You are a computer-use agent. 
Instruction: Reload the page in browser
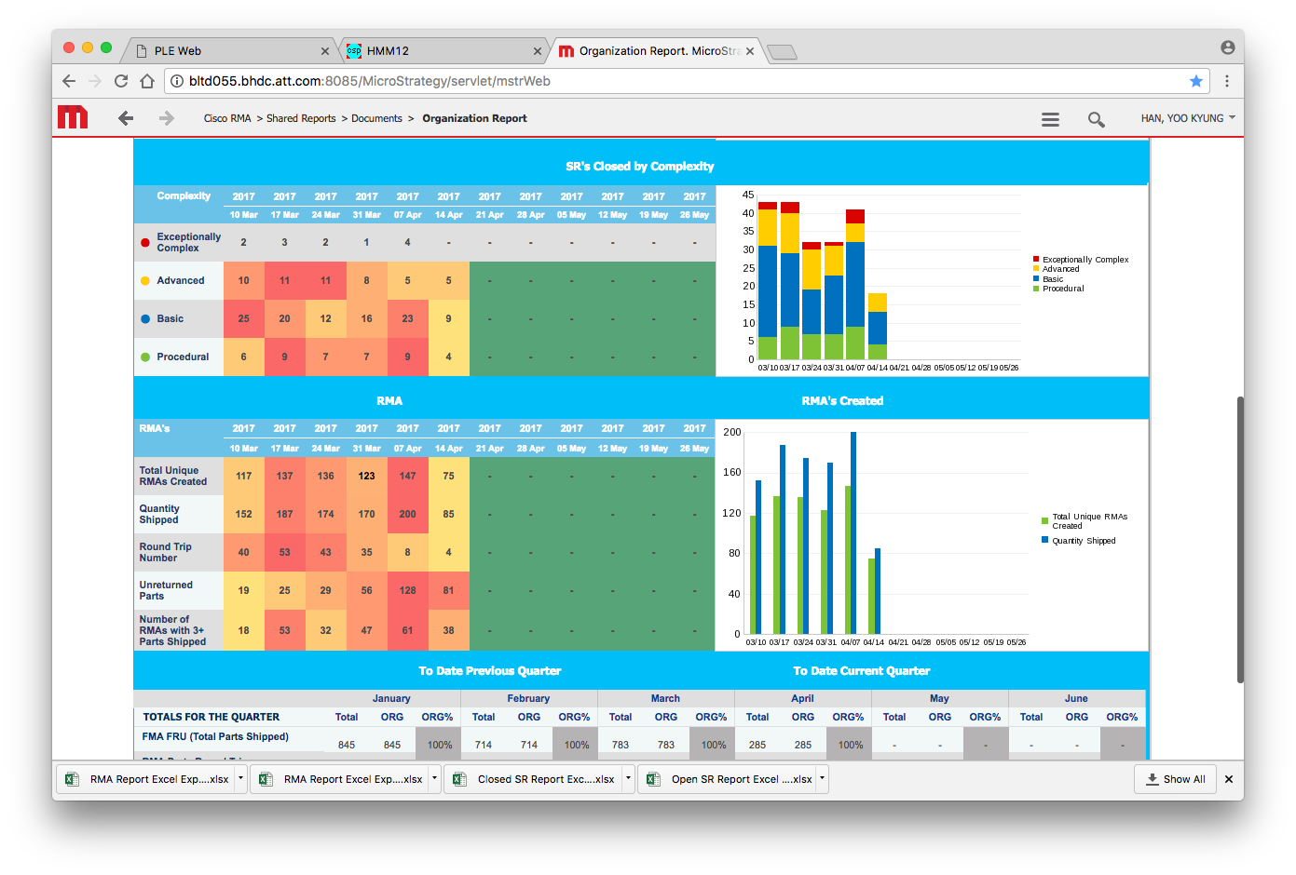pyautogui.click(x=121, y=81)
